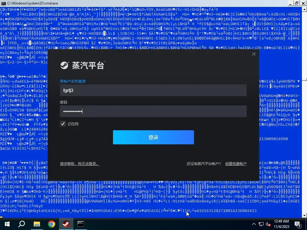Minimize the cmd.exe window
This screenshot has height=230, width=307.
pyautogui.click(x=290, y=3)
